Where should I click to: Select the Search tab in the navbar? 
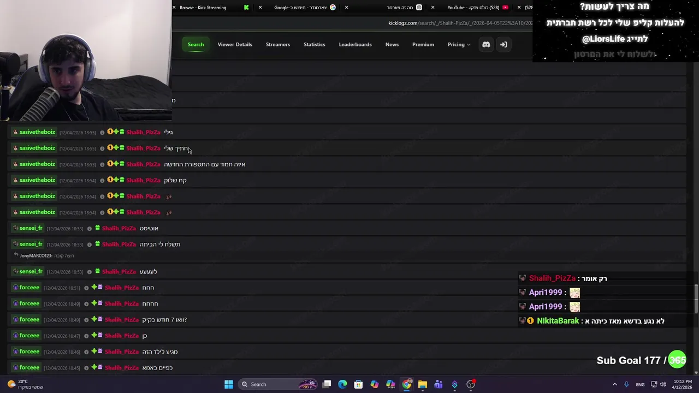(196, 44)
